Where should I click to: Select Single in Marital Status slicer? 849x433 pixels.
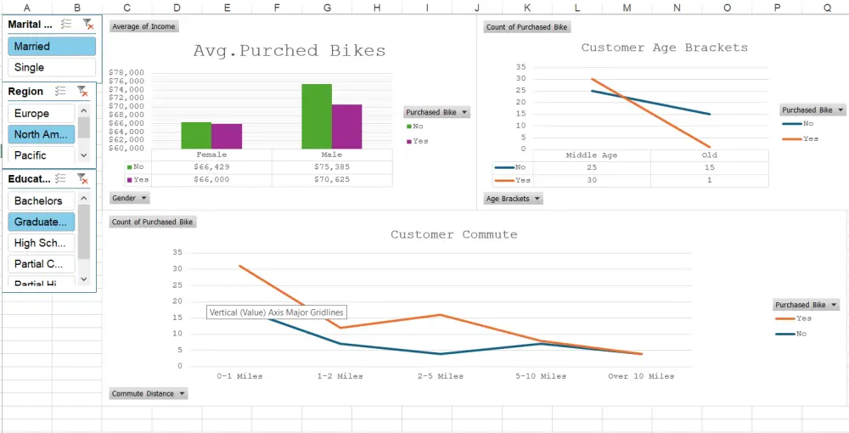pyautogui.click(x=51, y=67)
